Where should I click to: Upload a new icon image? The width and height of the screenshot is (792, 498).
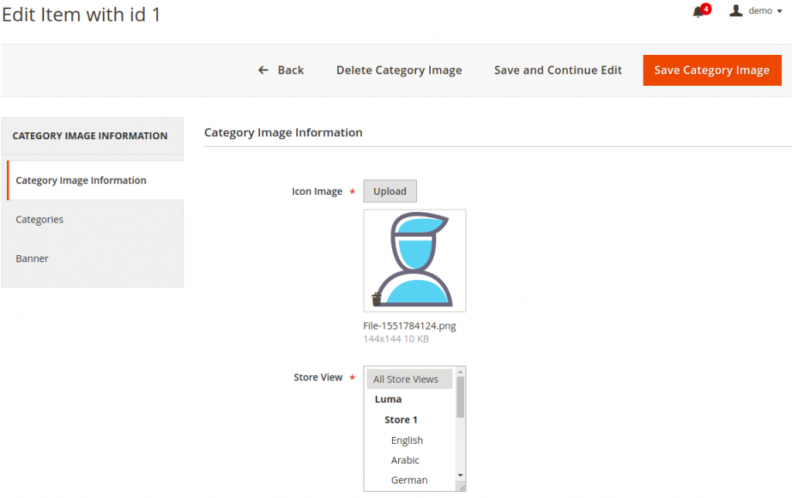(x=390, y=191)
